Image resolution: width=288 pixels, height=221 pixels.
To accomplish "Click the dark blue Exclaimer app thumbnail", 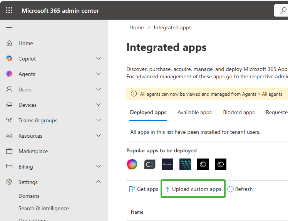I will coord(167,164).
